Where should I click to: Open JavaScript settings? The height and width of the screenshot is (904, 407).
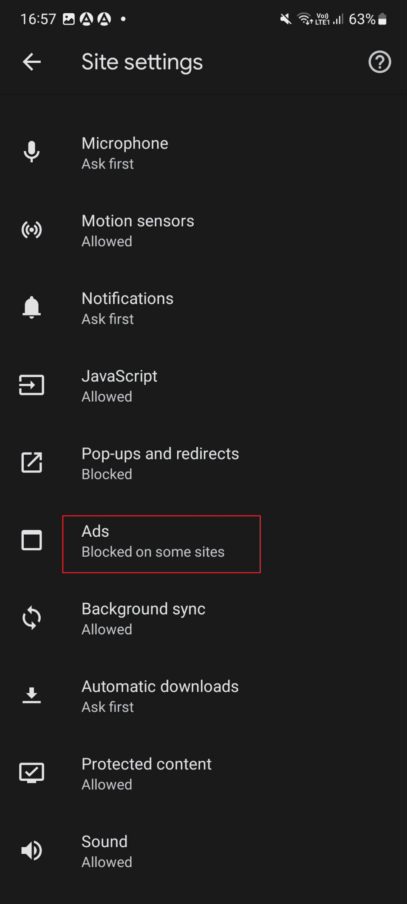pos(203,386)
